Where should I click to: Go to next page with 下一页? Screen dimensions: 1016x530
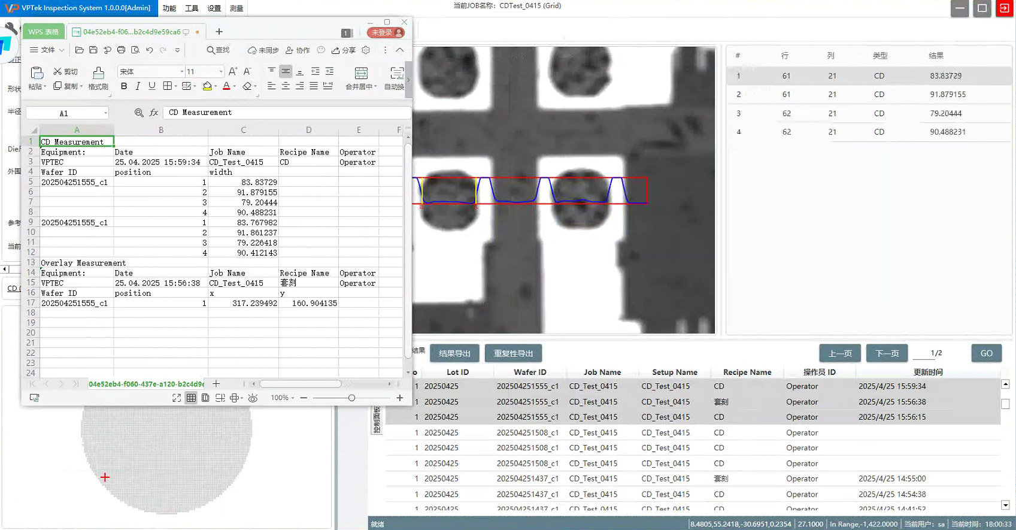point(887,353)
